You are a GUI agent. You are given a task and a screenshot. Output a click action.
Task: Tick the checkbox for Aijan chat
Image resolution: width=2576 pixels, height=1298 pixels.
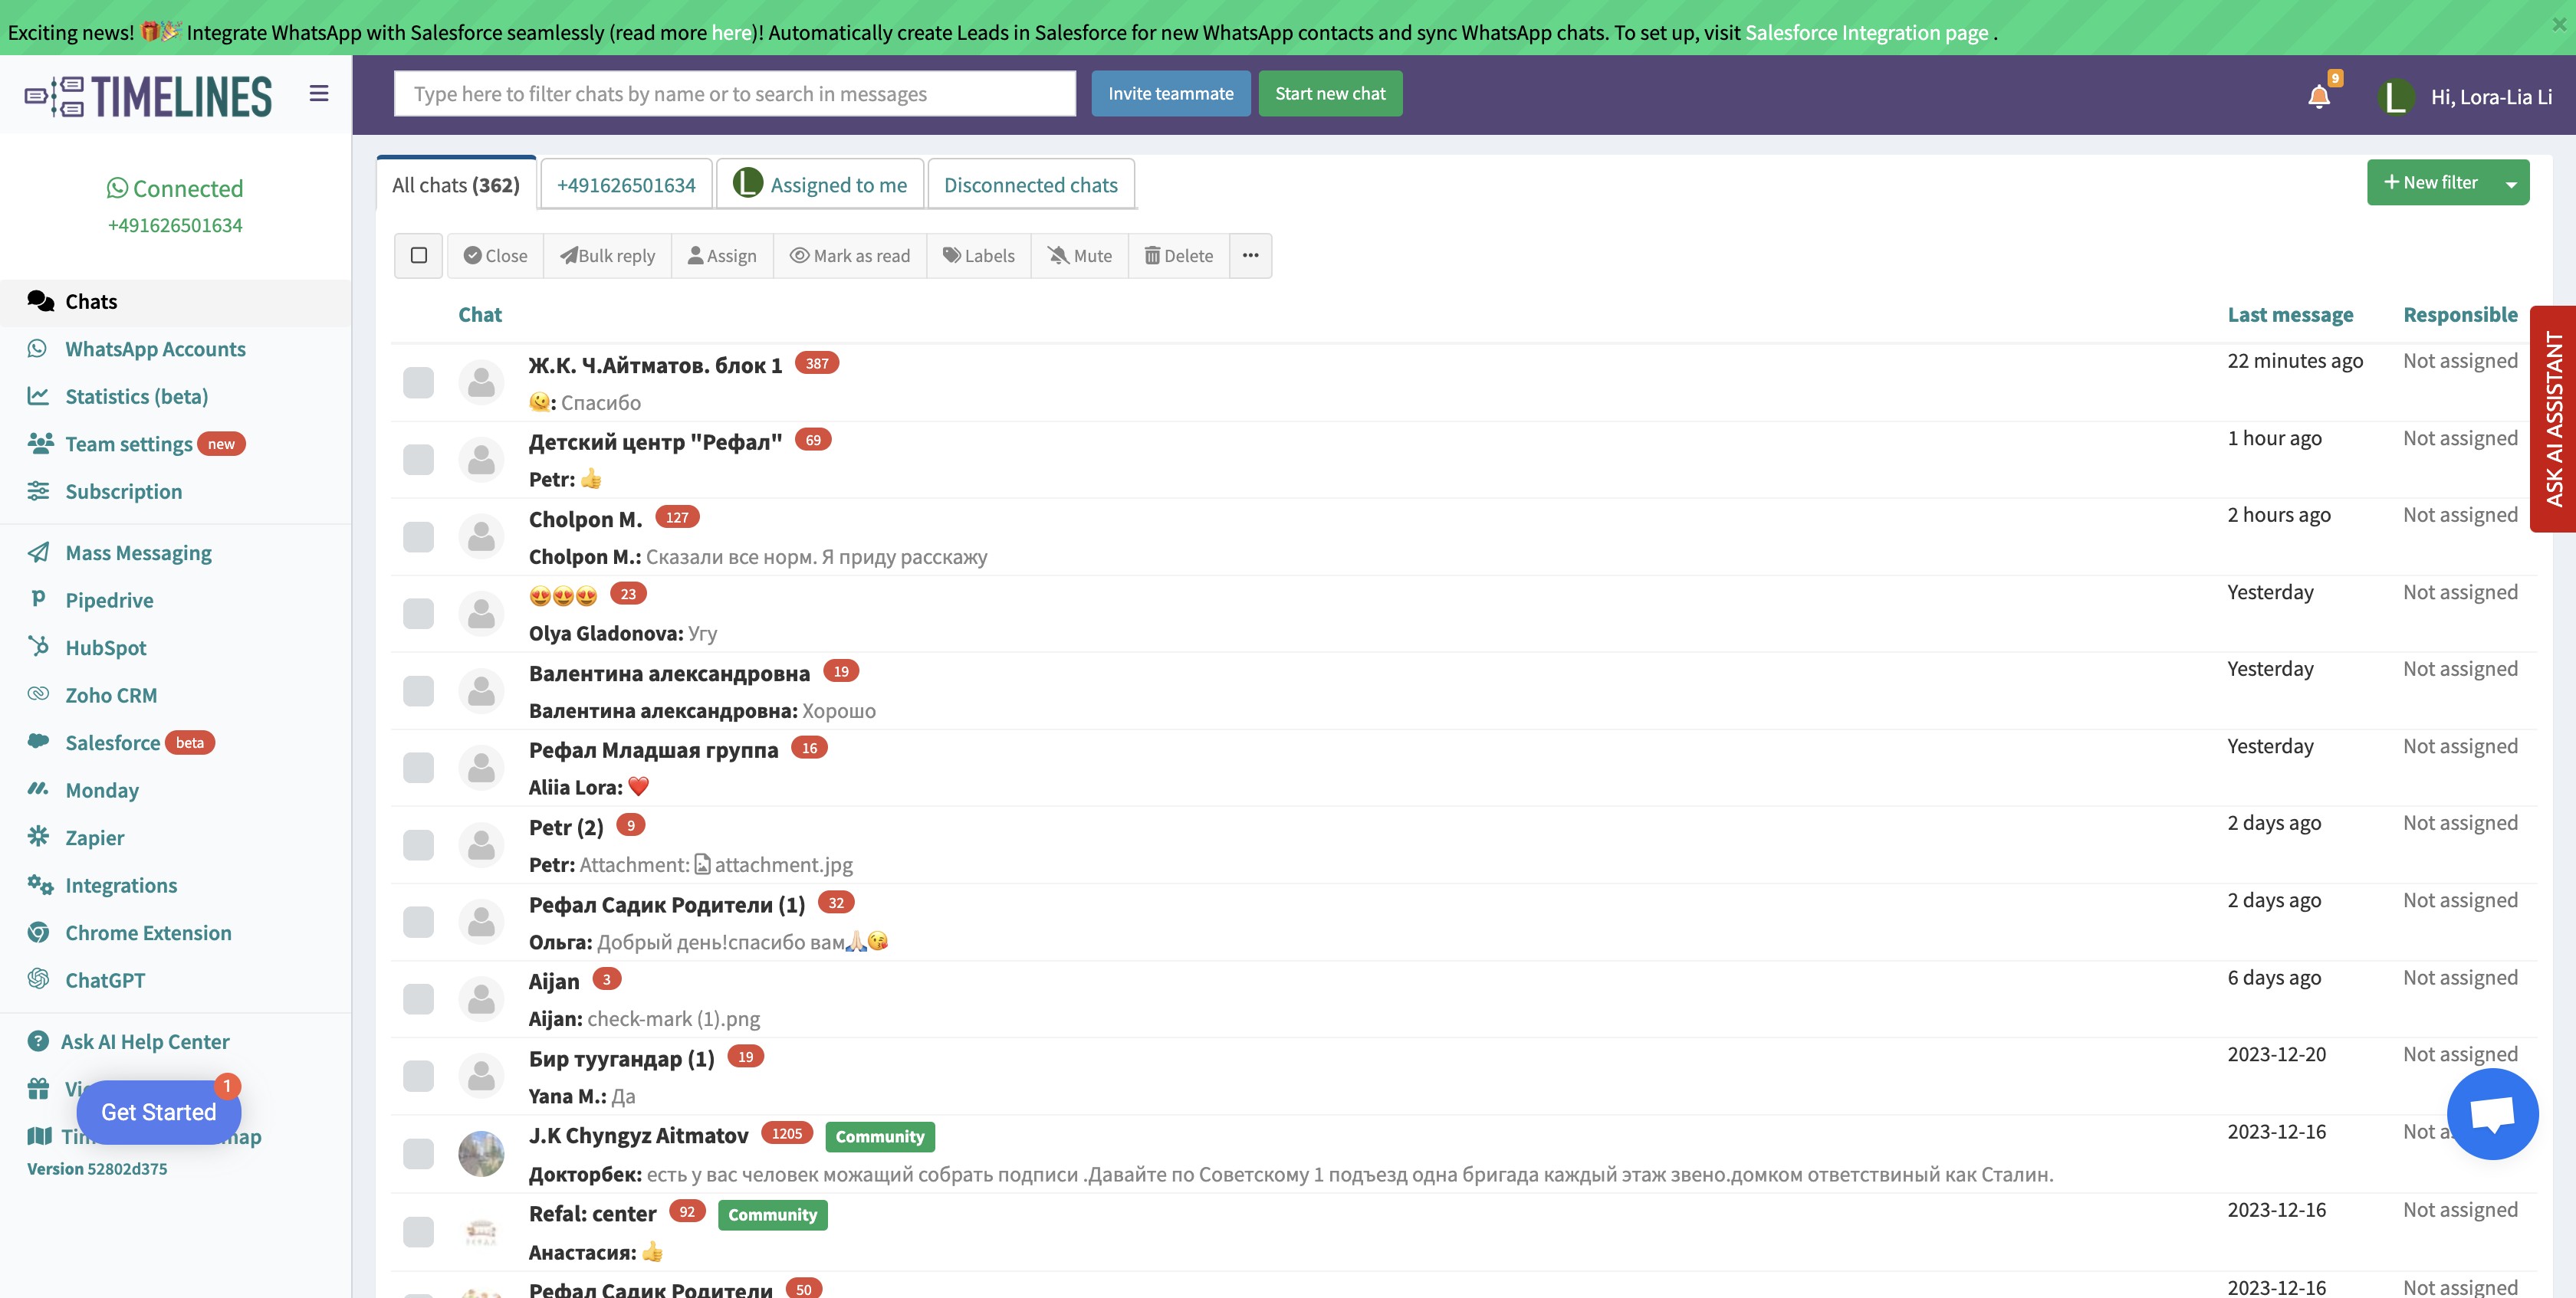tap(418, 999)
